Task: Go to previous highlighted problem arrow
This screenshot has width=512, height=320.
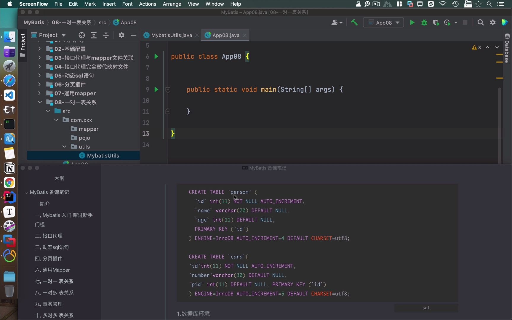Action: pyautogui.click(x=487, y=47)
